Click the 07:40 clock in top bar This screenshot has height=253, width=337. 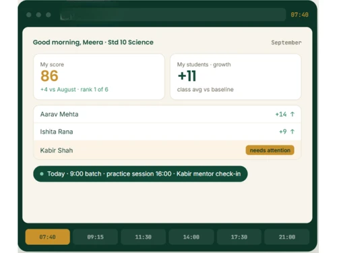click(x=299, y=15)
